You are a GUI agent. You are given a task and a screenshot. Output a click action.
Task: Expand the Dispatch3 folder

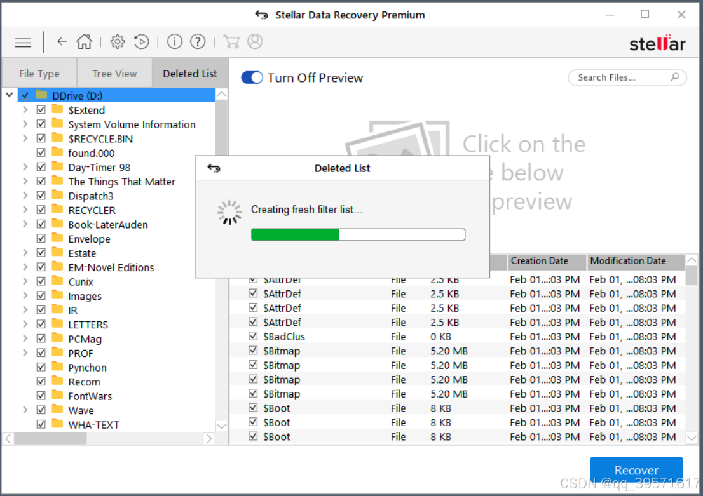tap(25, 196)
